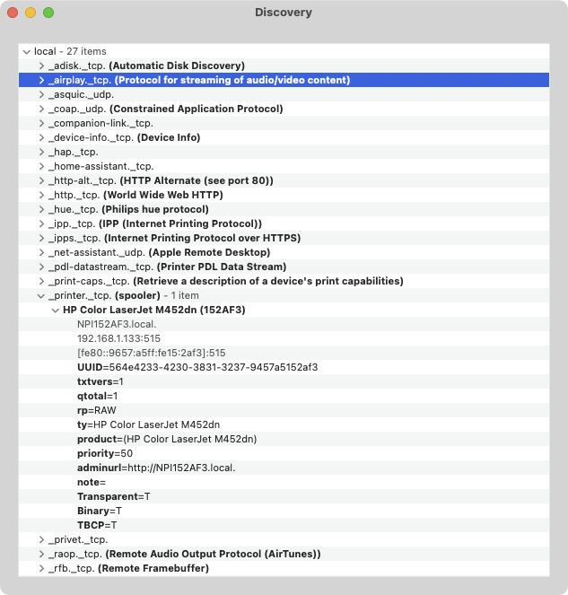
Task: Select the _airplay._tcp. streaming protocol row
Action: click(284, 80)
